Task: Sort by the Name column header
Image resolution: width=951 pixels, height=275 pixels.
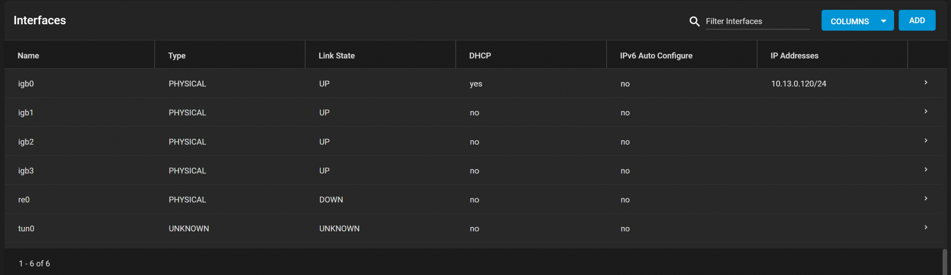Action: [28, 55]
